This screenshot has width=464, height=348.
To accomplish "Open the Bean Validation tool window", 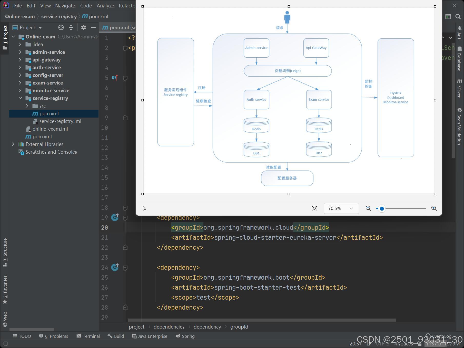I will coord(459,126).
